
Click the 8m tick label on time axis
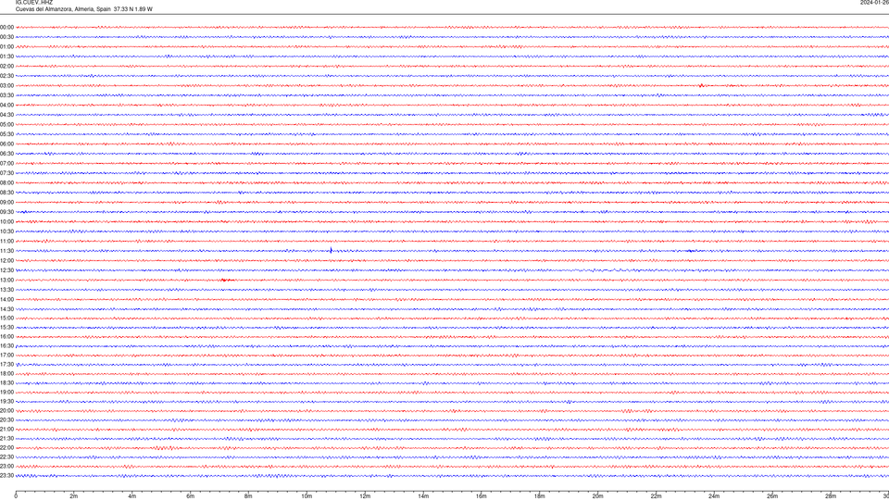click(248, 496)
